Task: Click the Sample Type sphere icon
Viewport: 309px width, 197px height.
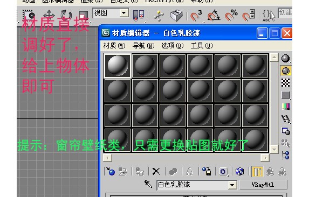Action: click(286, 59)
